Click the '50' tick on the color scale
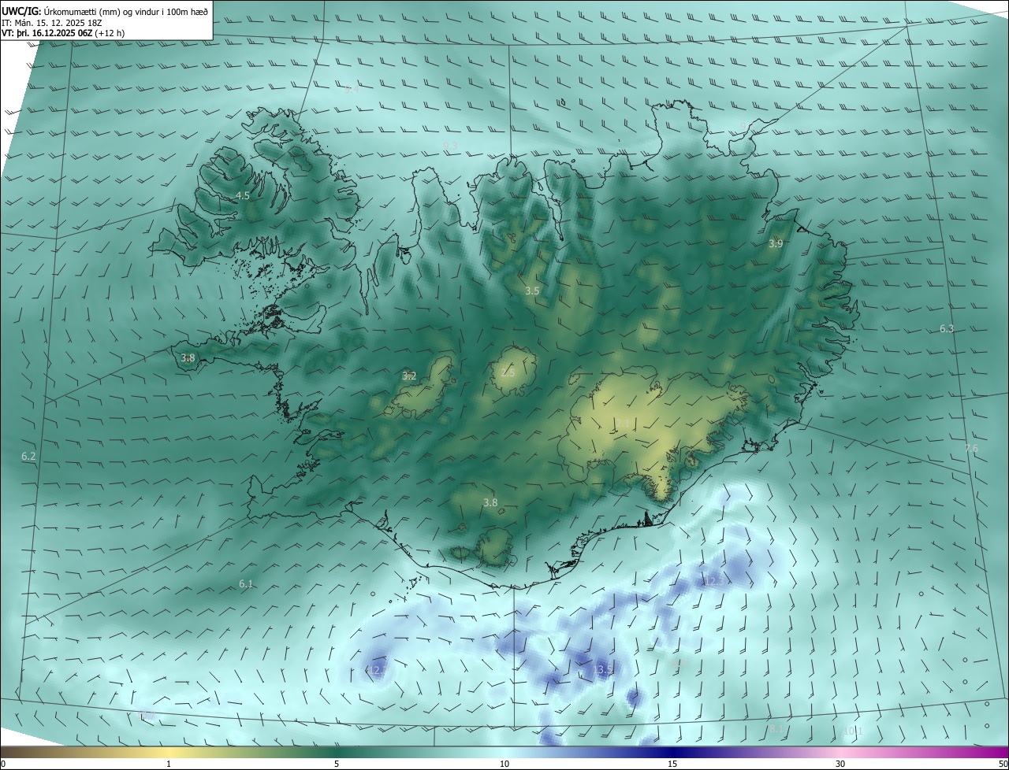 click(1003, 764)
